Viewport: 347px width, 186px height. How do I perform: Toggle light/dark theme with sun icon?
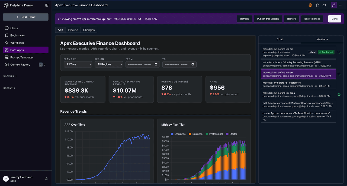46,179
